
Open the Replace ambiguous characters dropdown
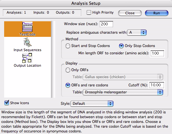click(137, 32)
